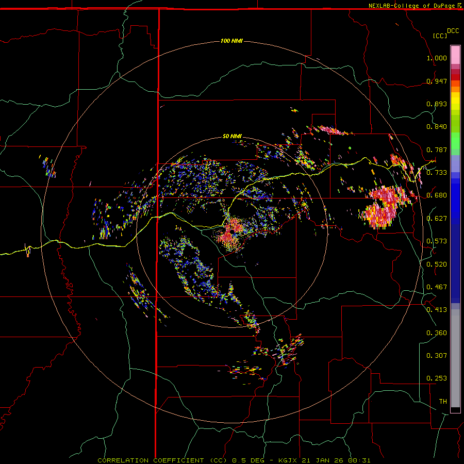
Task: Click the 0.520 color scale value
Action: 437,264
